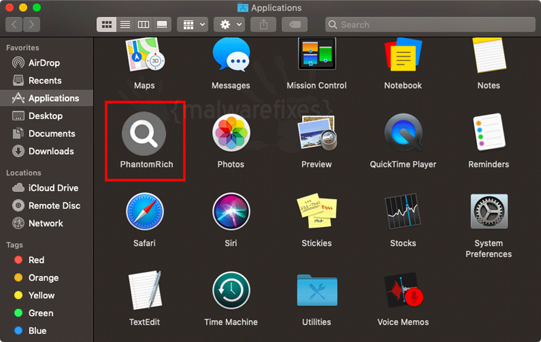
Task: Open Network in the sidebar
Action: (47, 223)
